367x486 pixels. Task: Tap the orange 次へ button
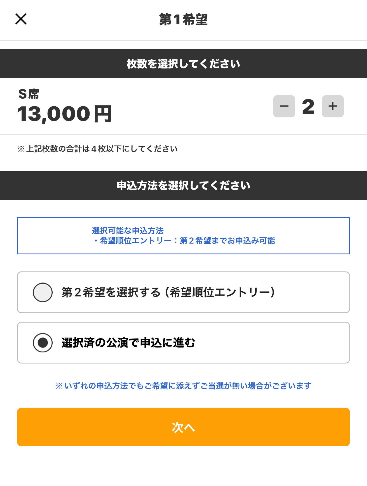(183, 427)
